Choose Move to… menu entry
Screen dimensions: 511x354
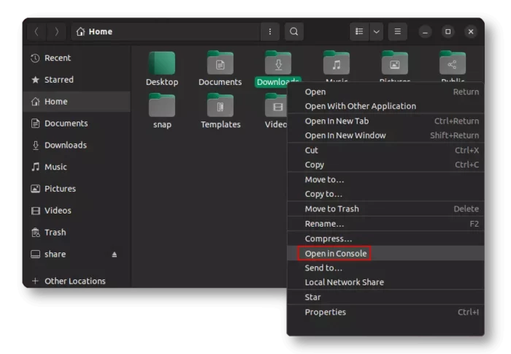385,180
